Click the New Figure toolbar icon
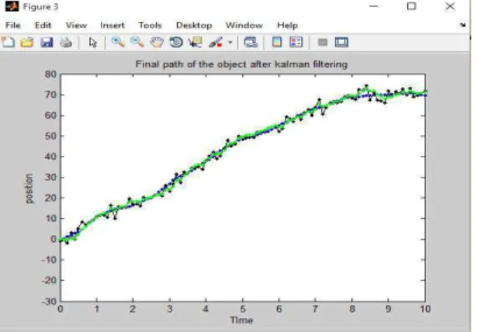 click(9, 42)
